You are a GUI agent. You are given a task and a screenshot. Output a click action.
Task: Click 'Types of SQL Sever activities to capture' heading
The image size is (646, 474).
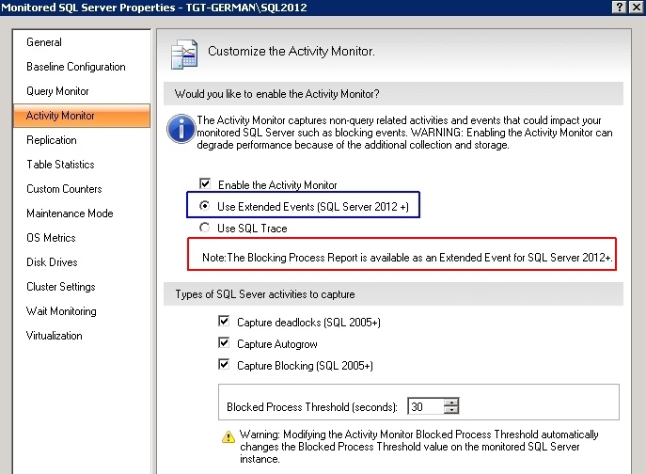click(x=265, y=294)
